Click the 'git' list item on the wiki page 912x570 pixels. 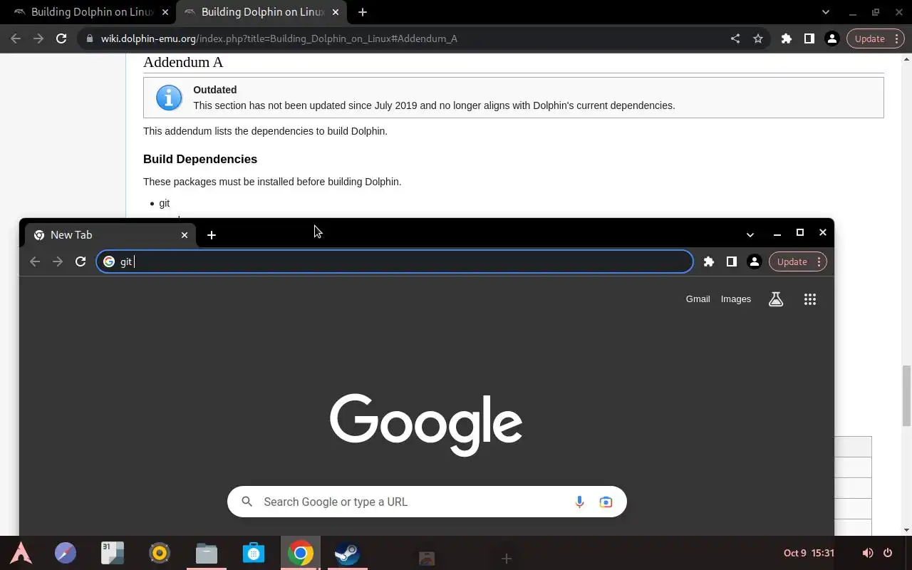(x=165, y=203)
